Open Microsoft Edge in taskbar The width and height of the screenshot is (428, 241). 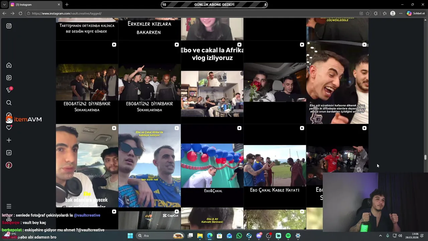click(210, 236)
